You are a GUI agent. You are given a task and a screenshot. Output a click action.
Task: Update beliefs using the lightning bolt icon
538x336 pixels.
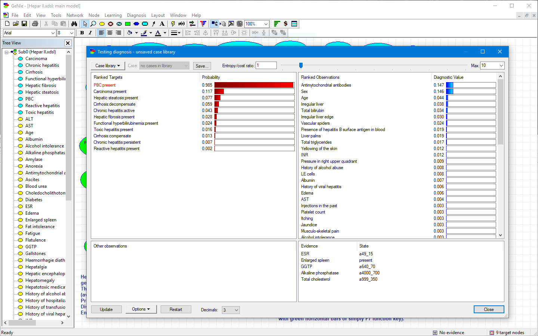pos(173,24)
